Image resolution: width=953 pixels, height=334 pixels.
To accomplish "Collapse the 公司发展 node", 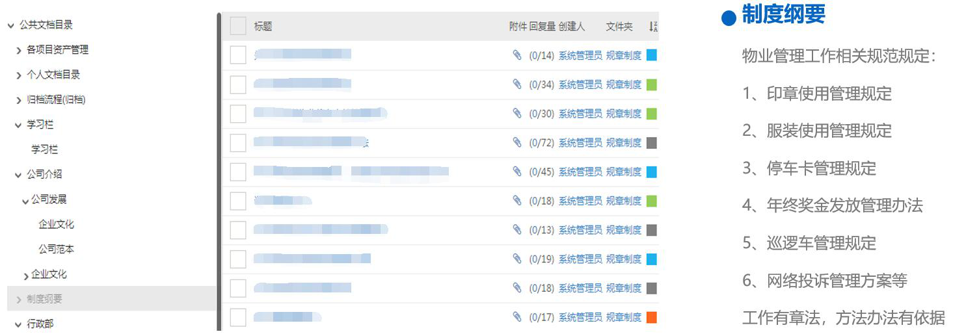I will (x=25, y=200).
